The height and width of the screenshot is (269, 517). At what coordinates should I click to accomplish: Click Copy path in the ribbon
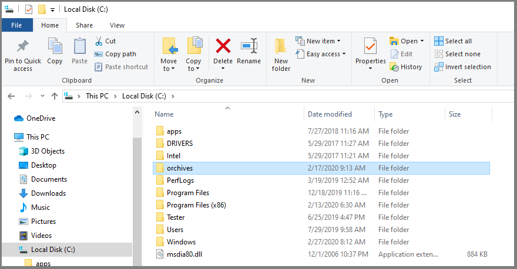(115, 54)
